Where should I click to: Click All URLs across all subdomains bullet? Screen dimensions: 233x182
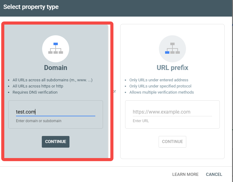click(x=53, y=80)
